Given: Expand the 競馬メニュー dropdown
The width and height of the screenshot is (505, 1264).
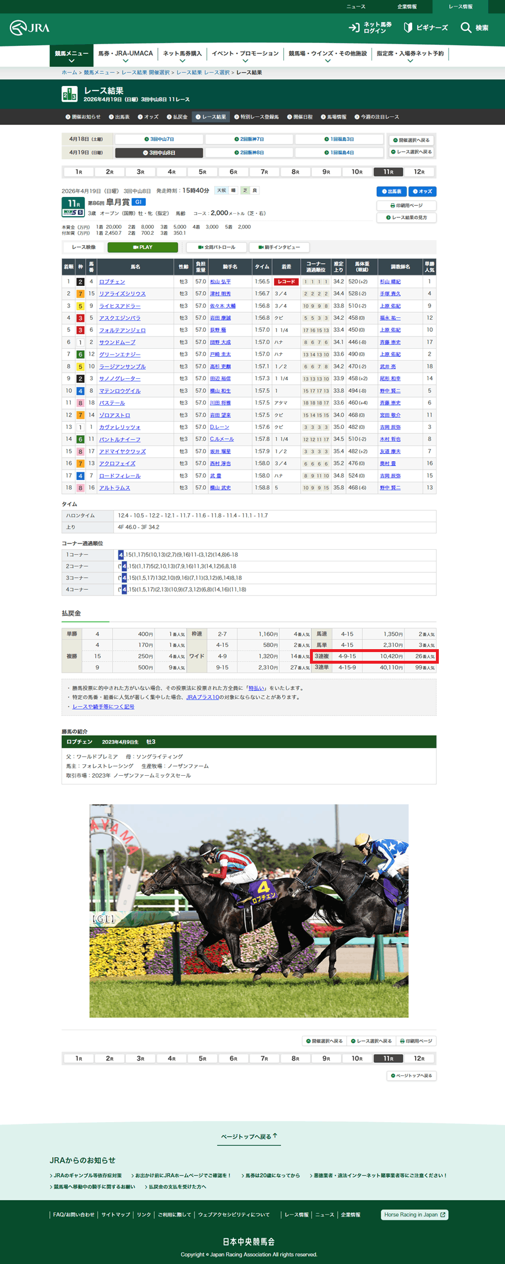Looking at the screenshot, I should click(71, 56).
